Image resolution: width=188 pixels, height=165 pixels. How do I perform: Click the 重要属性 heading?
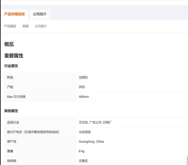point(14,56)
